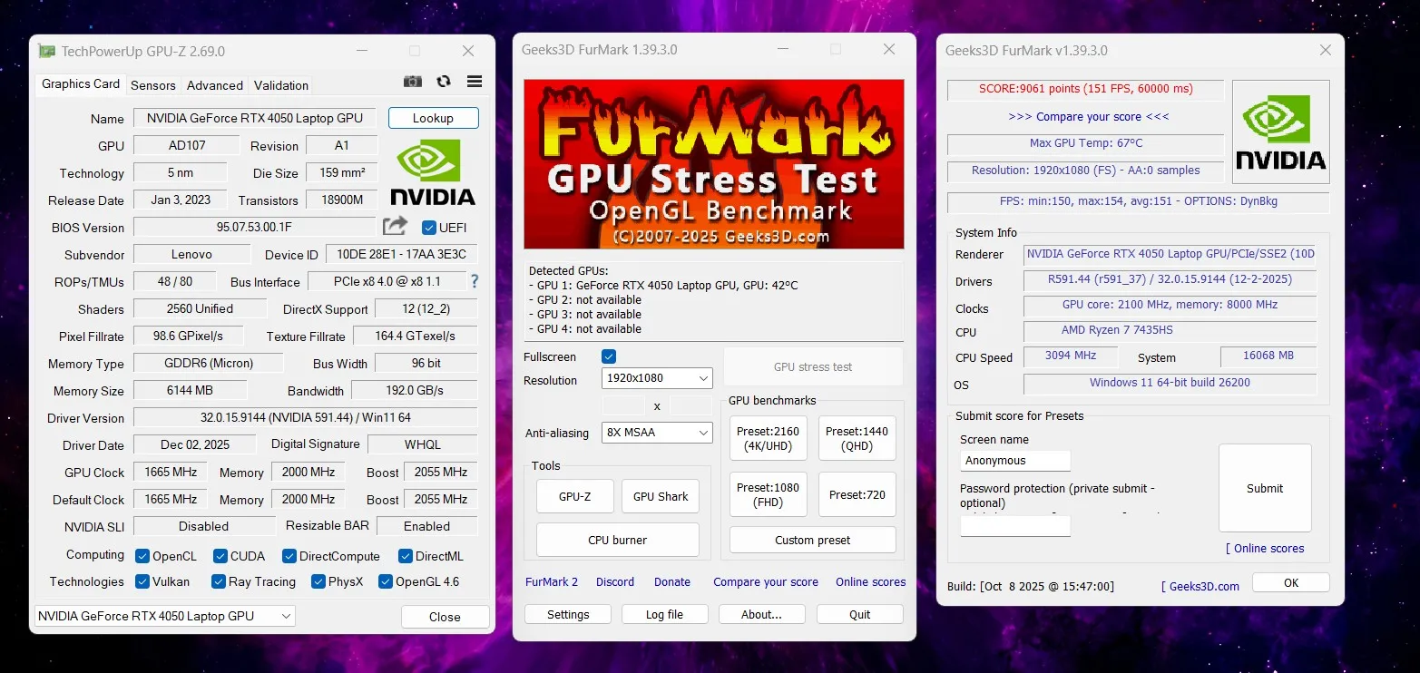This screenshot has height=673, width=1420.
Task: Uncheck the Fullscreen checkbox in FurMark
Action: 609,356
